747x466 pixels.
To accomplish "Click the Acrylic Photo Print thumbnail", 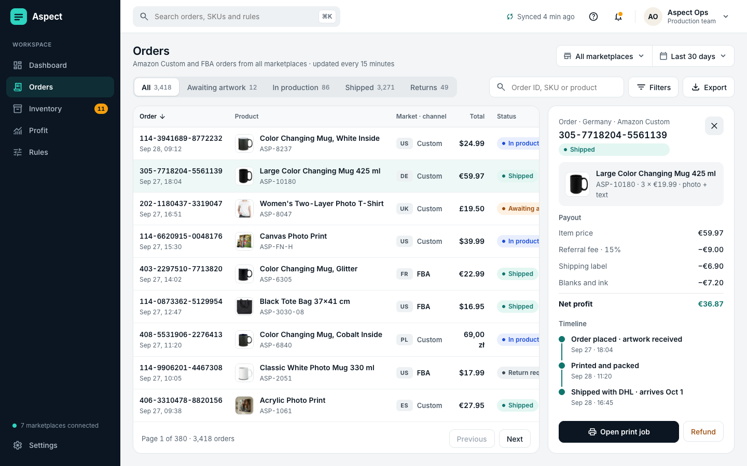I will click(244, 405).
